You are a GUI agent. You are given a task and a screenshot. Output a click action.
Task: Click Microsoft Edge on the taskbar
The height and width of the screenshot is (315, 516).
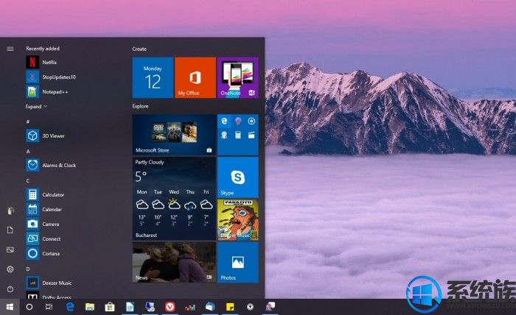tap(71, 306)
